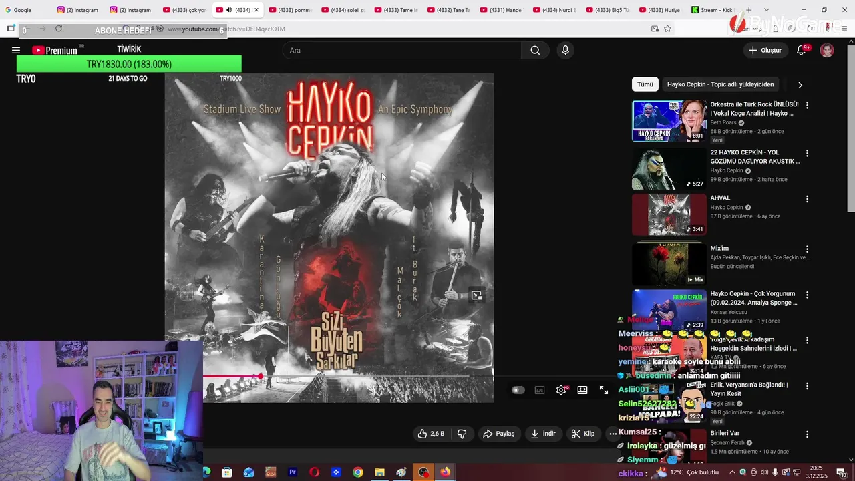Switch to Stream - Kick browser tab
The height and width of the screenshot is (481, 855).
click(713, 10)
